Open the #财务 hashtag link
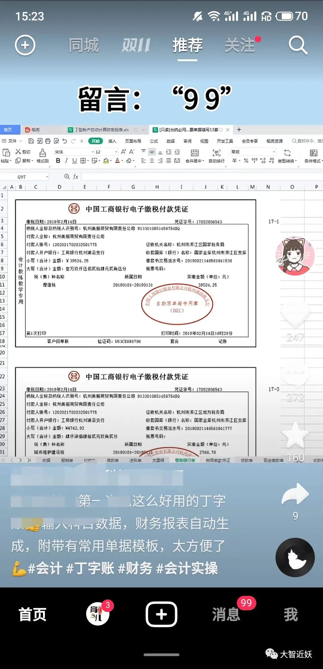The width and height of the screenshot is (323, 669). click(135, 568)
